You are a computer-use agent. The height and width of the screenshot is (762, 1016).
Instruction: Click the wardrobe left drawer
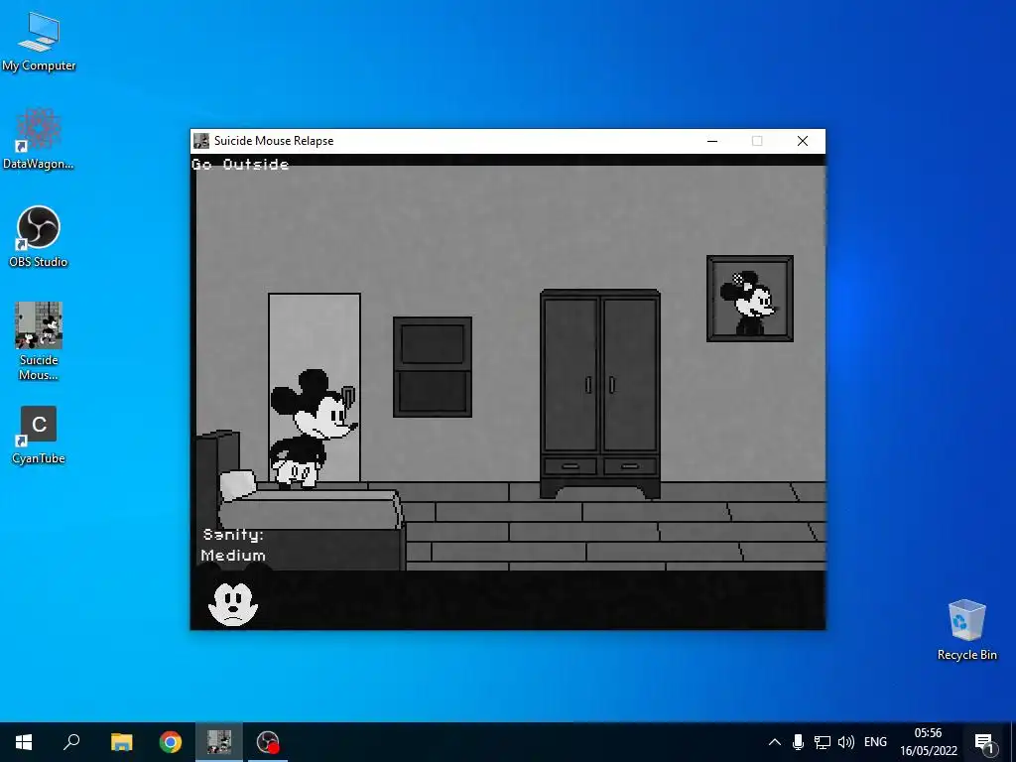pyautogui.click(x=571, y=466)
